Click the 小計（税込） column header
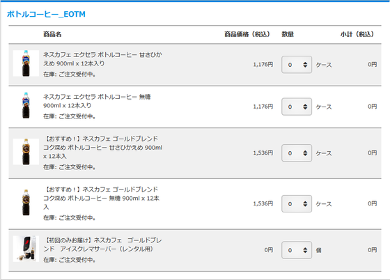The height and width of the screenshot is (280, 390). pyautogui.click(x=357, y=34)
